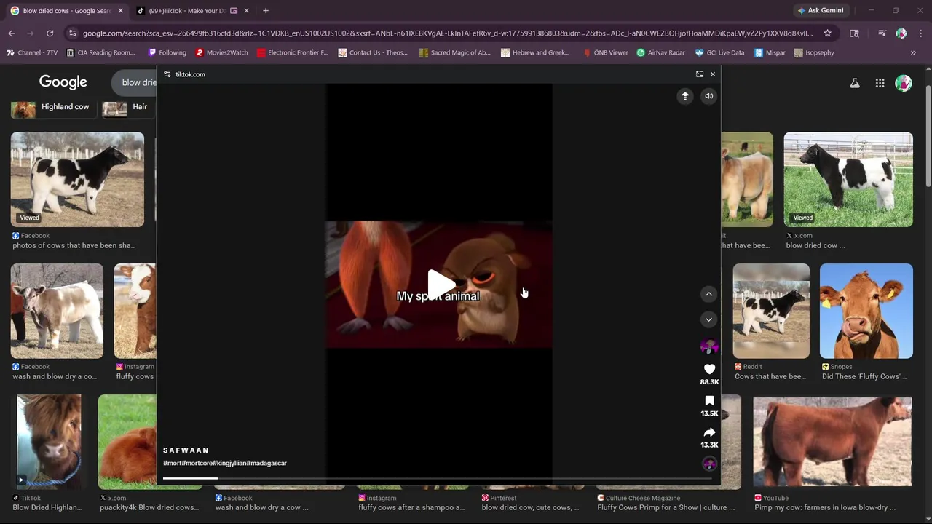Viewport: 932px width, 524px height.
Task: Go to the previous video with the up chevron
Action: [708, 294]
